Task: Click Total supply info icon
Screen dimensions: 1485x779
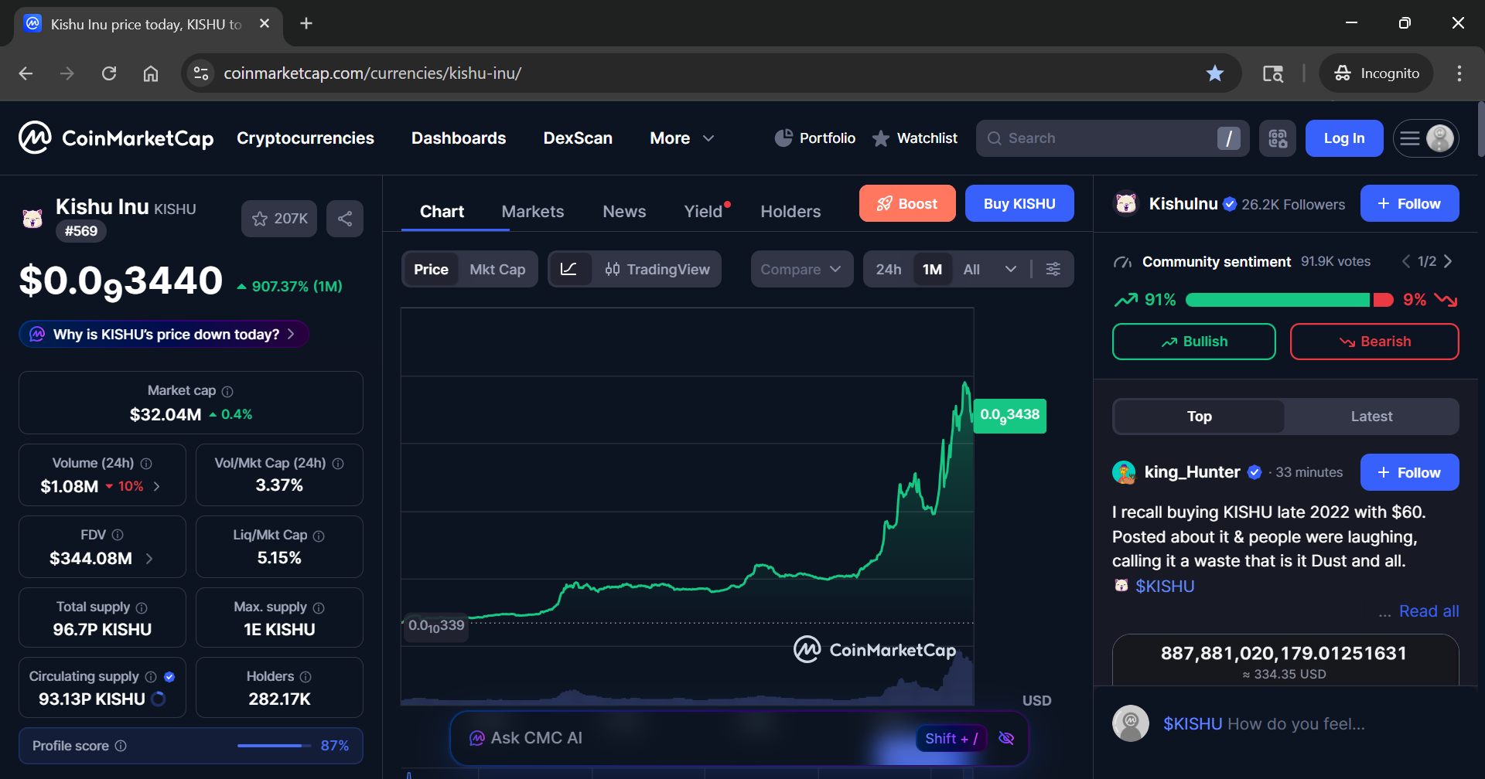Action: click(x=142, y=608)
